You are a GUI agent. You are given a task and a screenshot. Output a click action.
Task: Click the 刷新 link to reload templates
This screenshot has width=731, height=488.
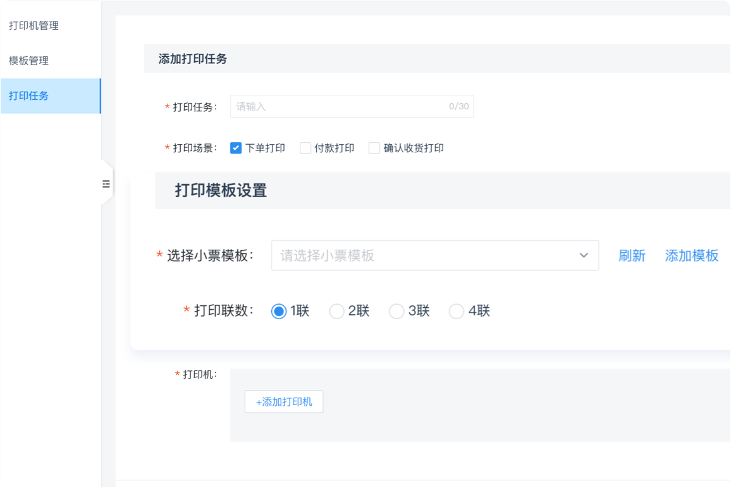point(632,255)
